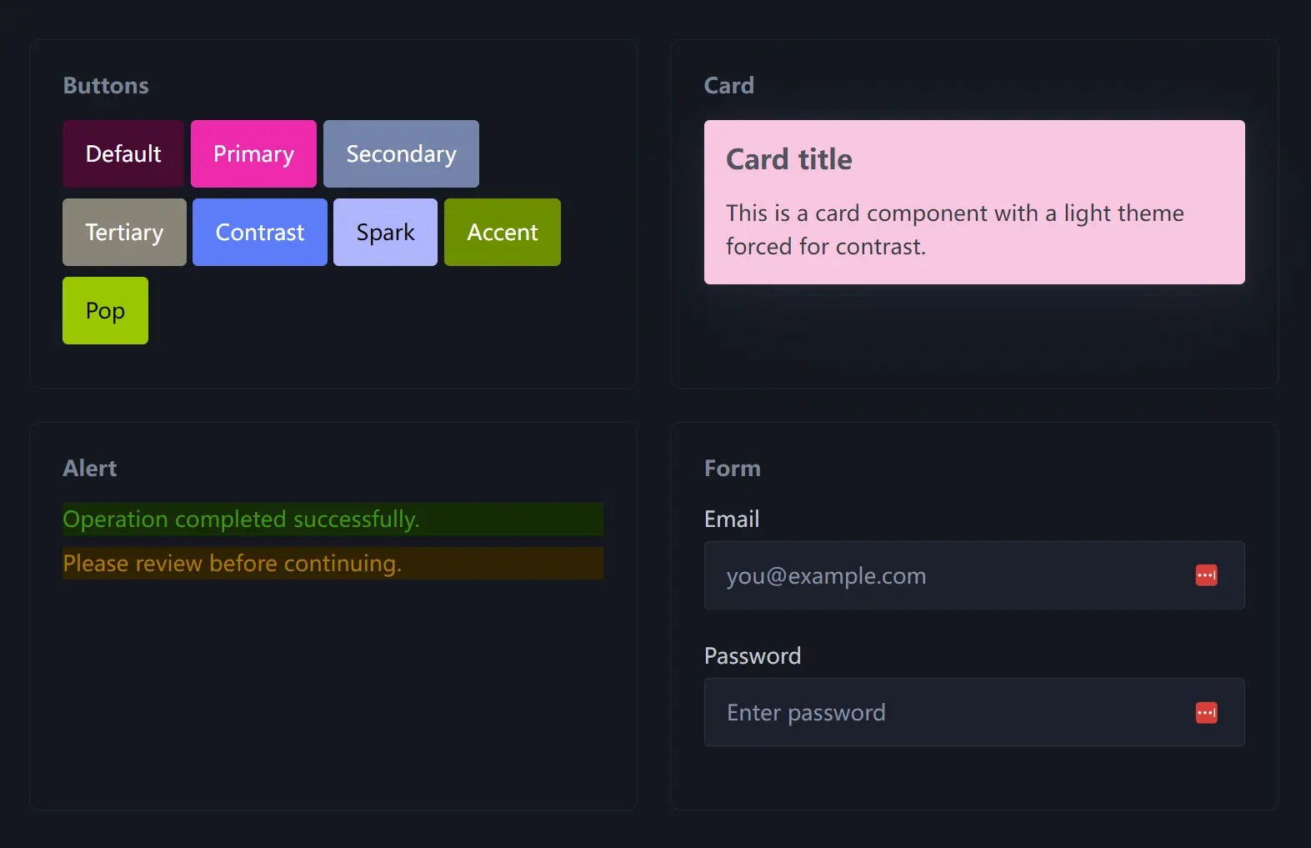Click the Card section heading
1311x848 pixels.
[x=728, y=85]
